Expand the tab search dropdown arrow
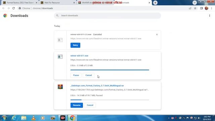The image size is (215, 121). coord(195,3)
